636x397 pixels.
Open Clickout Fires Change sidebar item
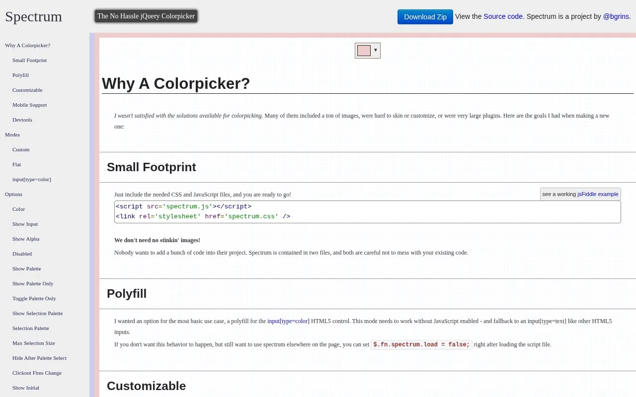(37, 373)
